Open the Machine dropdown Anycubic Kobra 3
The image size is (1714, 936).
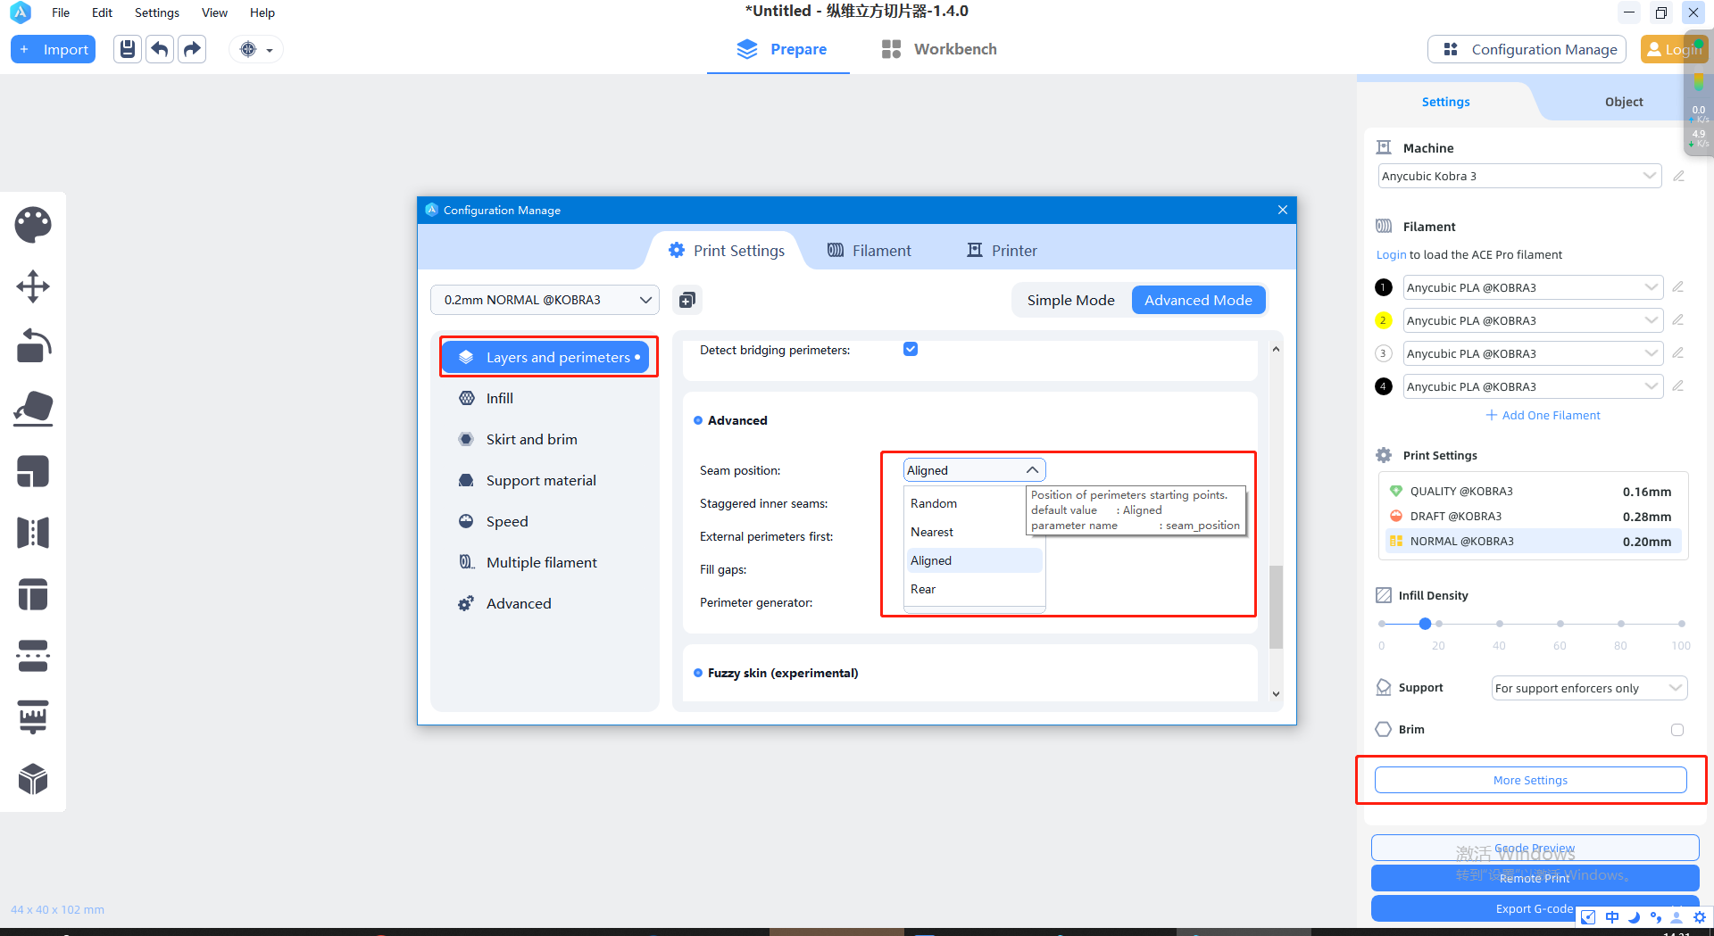tap(1519, 176)
